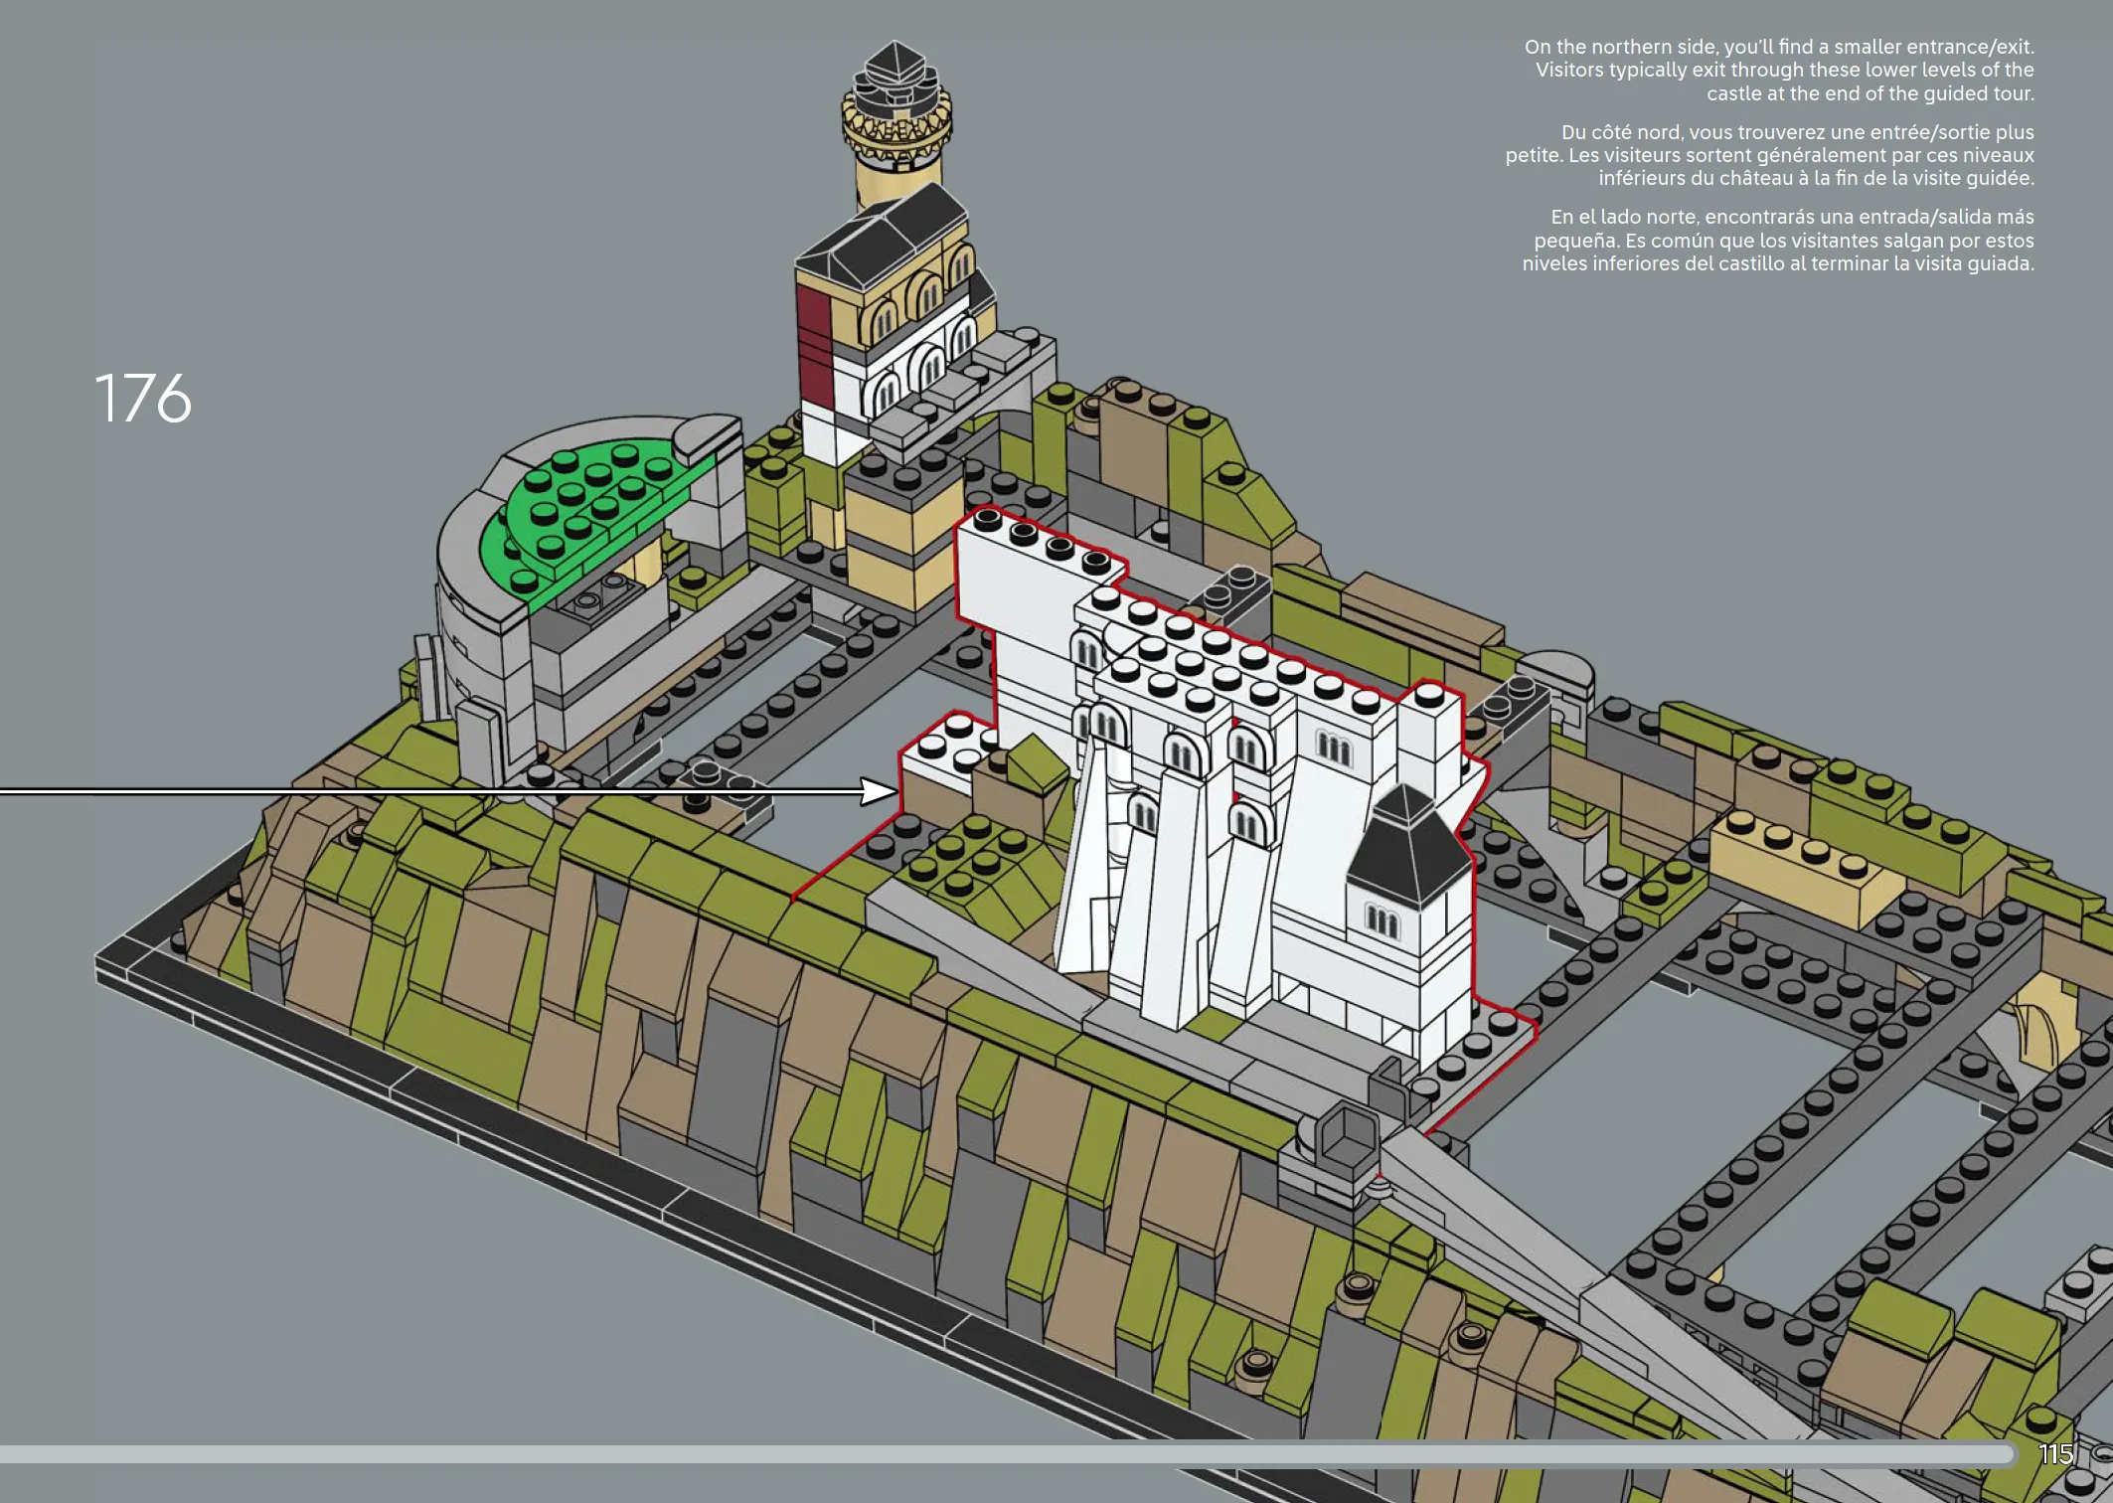
Task: Click the progress bar along the page bottom
Action: [1009, 1454]
